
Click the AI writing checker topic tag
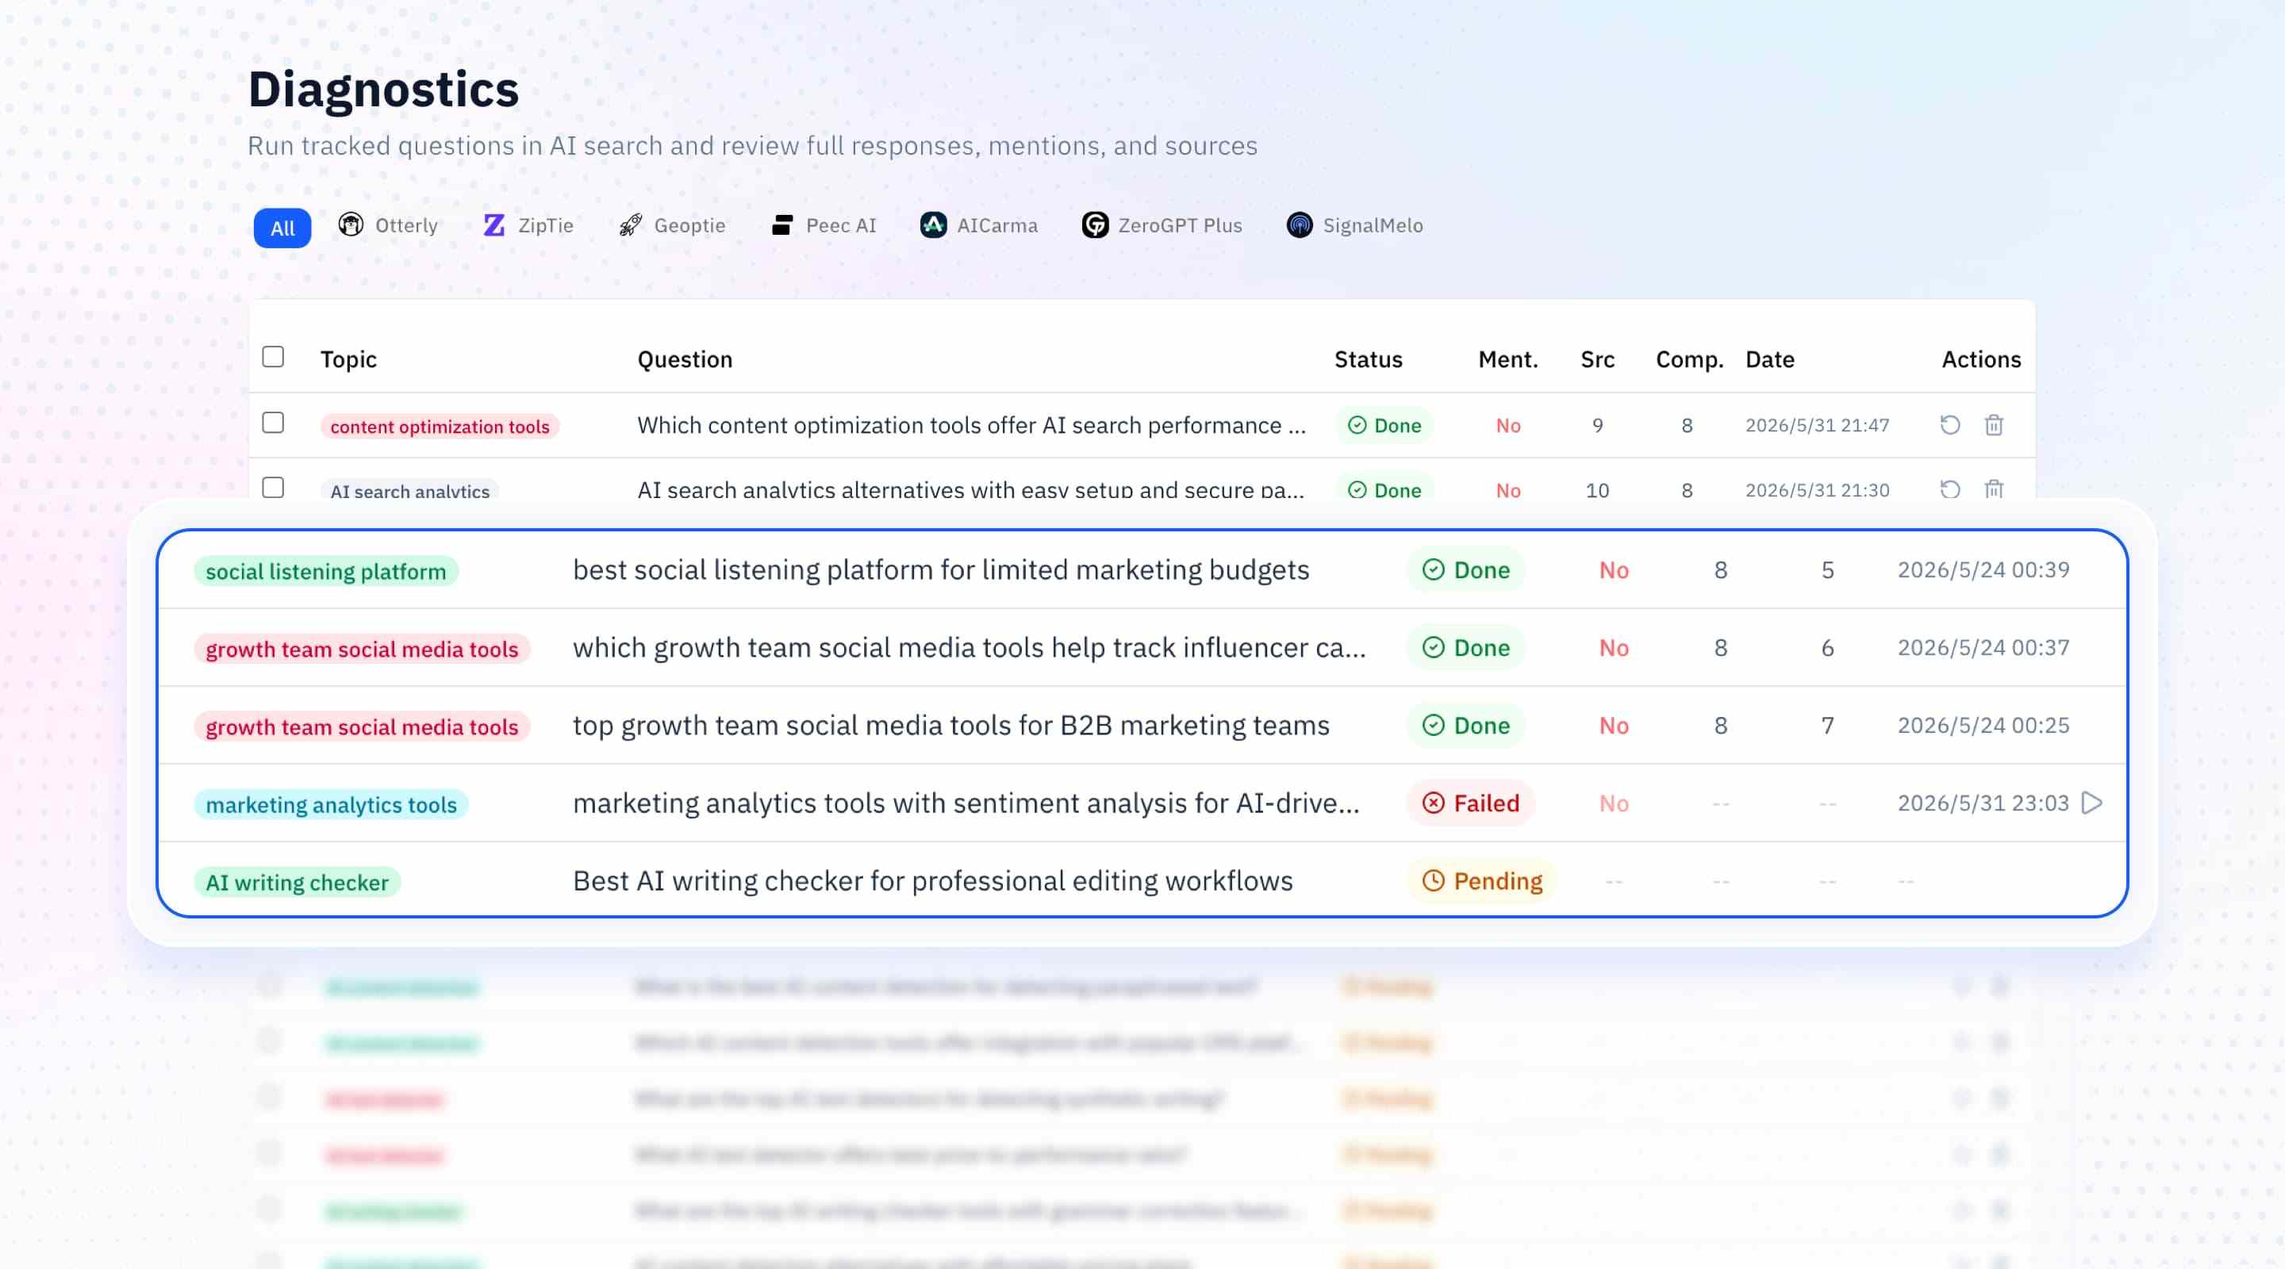click(298, 883)
